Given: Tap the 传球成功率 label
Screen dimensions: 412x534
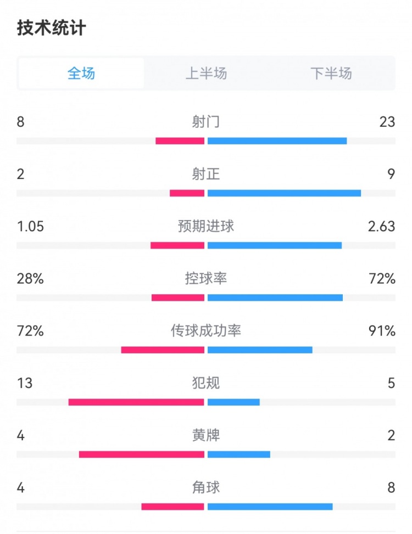Looking at the screenshot, I should click(206, 331).
